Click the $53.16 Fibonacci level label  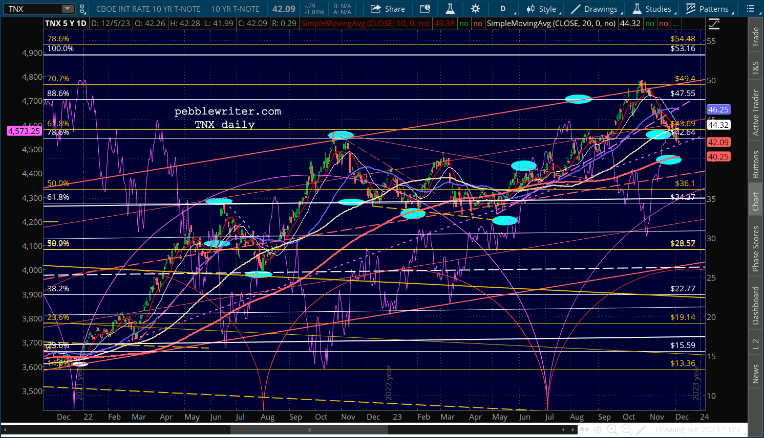(x=683, y=49)
